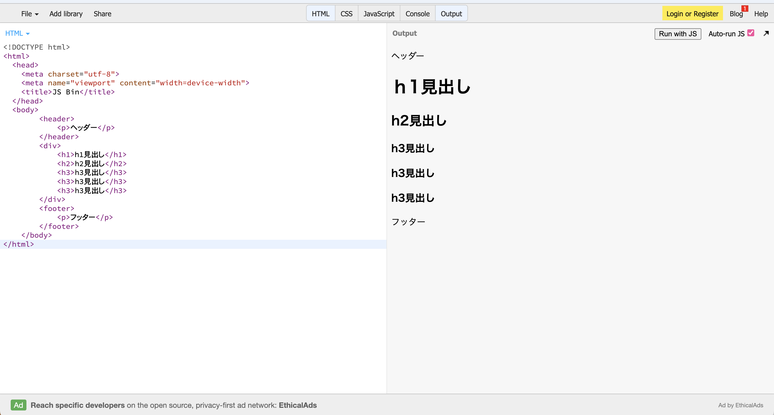Click ヘッダー text in the output pane
The height and width of the screenshot is (415, 774).
(x=408, y=56)
